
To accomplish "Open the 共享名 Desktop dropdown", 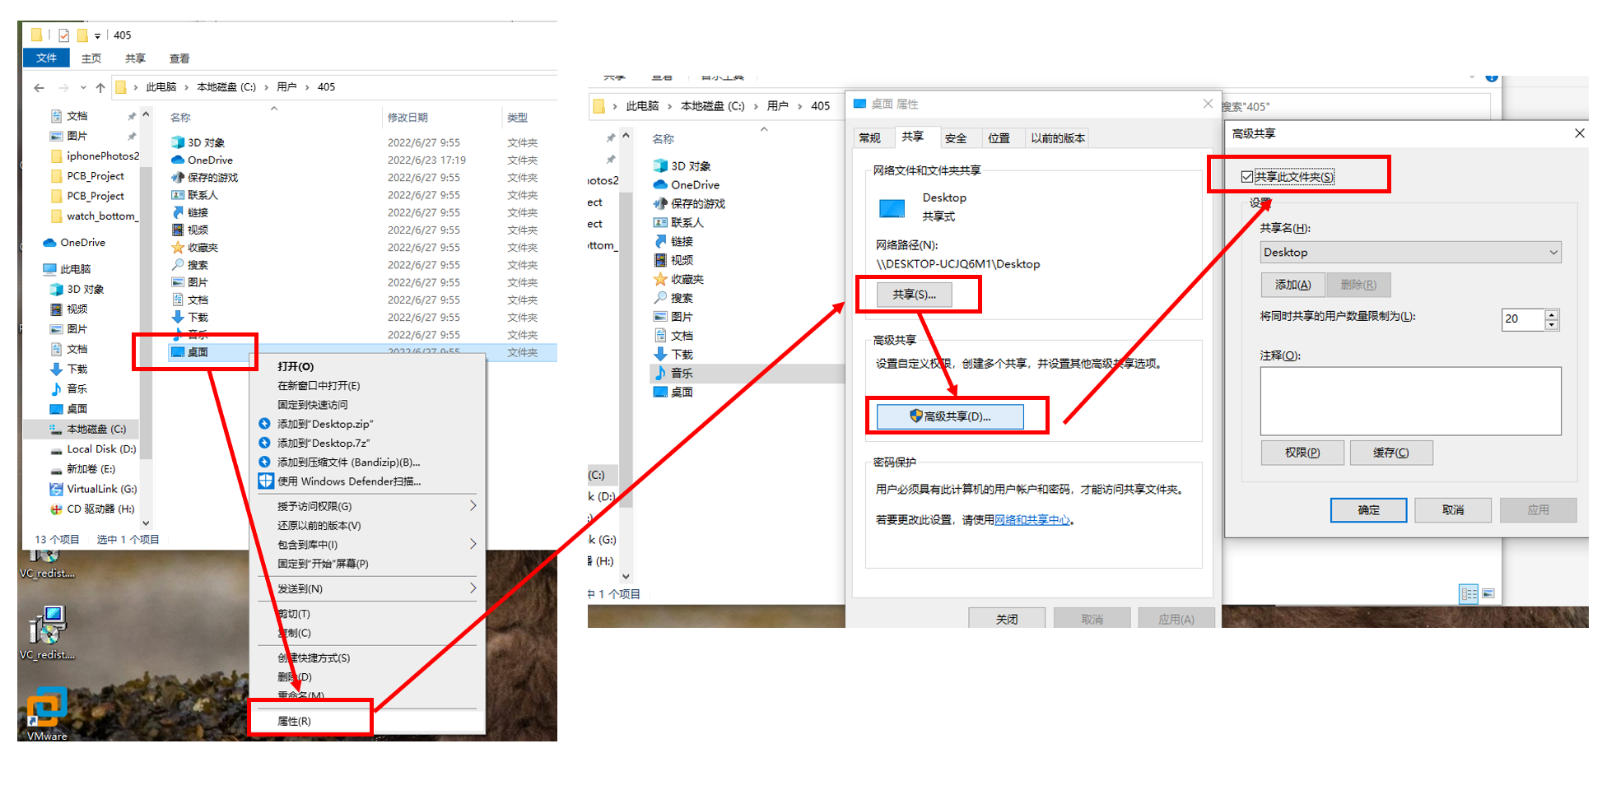I will (x=1553, y=252).
